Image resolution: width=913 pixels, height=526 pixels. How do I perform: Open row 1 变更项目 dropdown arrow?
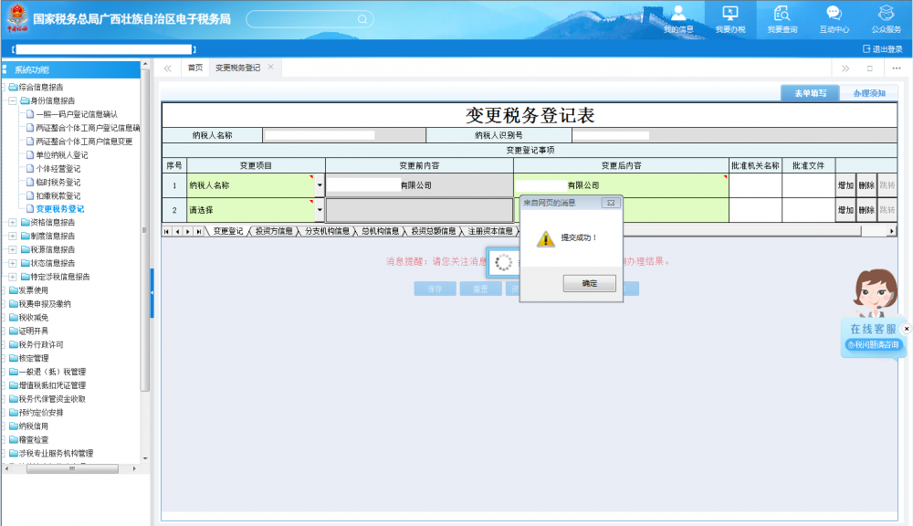point(320,185)
